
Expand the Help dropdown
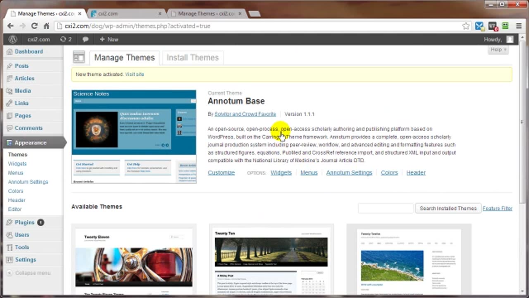[498, 50]
